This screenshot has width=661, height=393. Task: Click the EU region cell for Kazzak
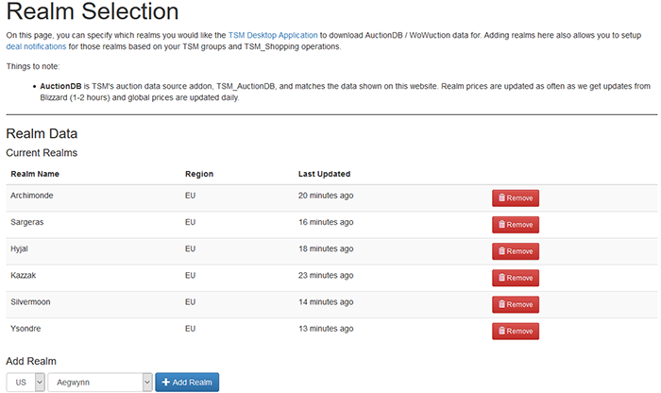coord(190,275)
